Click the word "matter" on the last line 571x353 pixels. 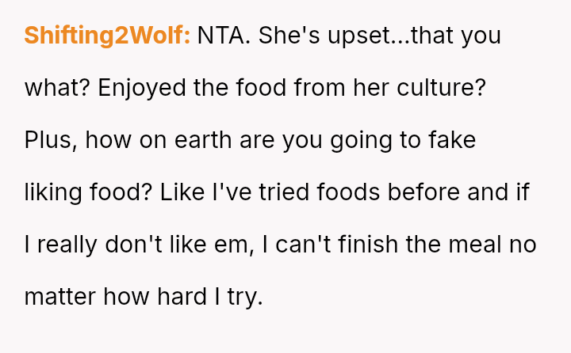[62, 297]
